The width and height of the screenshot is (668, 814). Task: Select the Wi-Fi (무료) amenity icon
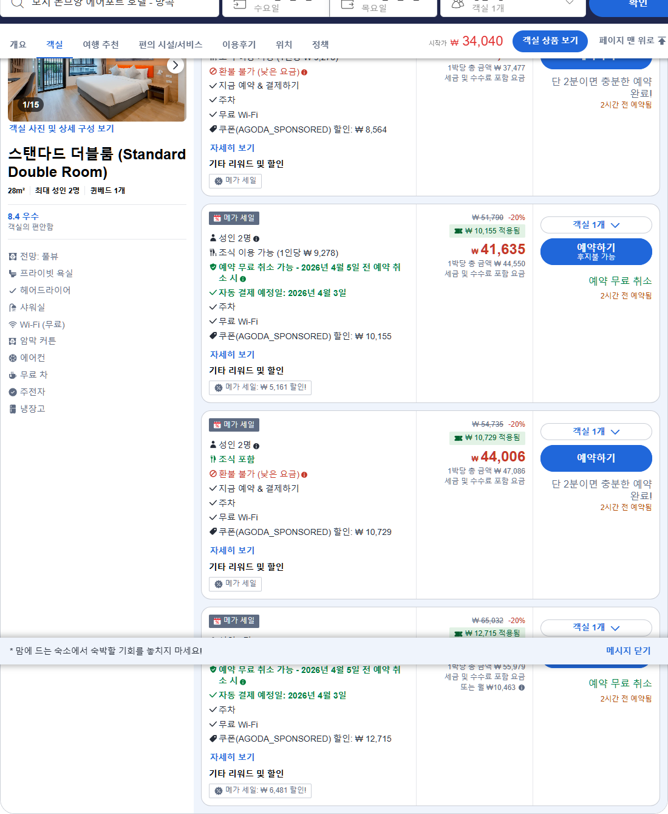coord(12,324)
